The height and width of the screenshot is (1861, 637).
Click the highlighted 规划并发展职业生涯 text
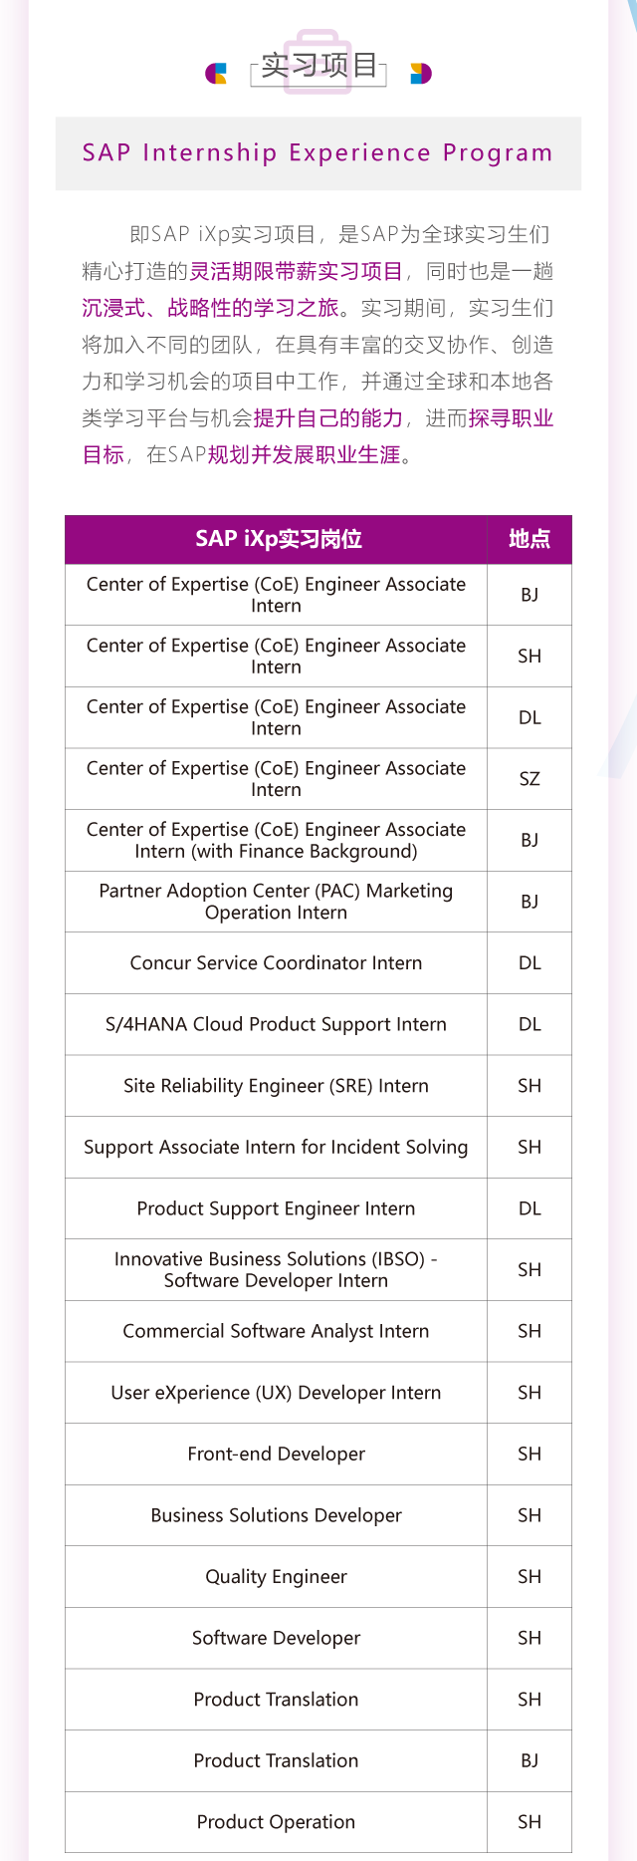pyautogui.click(x=304, y=455)
